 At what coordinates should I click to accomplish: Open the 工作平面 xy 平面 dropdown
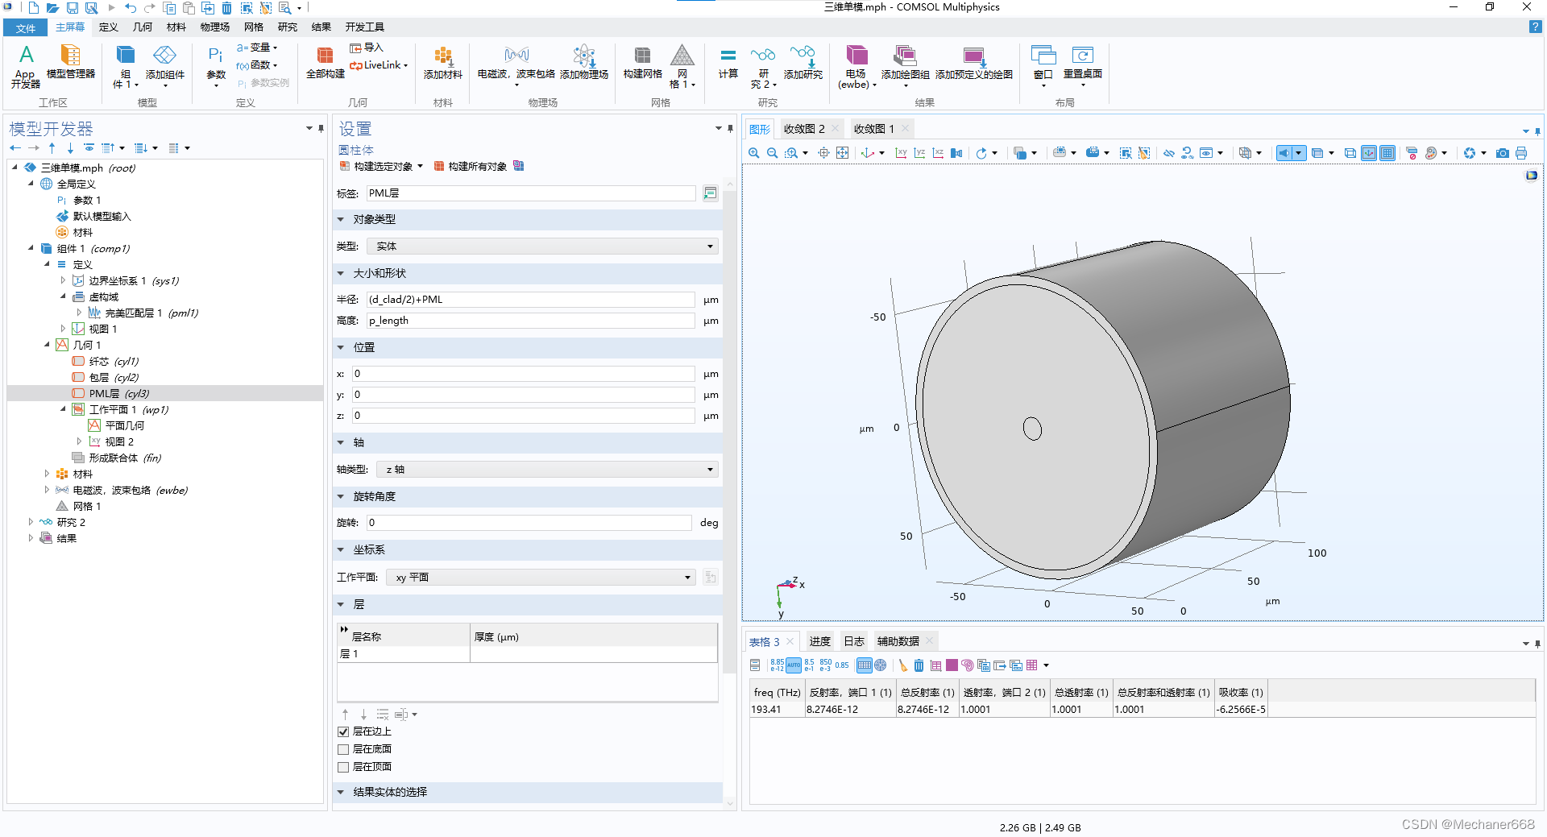coord(541,578)
